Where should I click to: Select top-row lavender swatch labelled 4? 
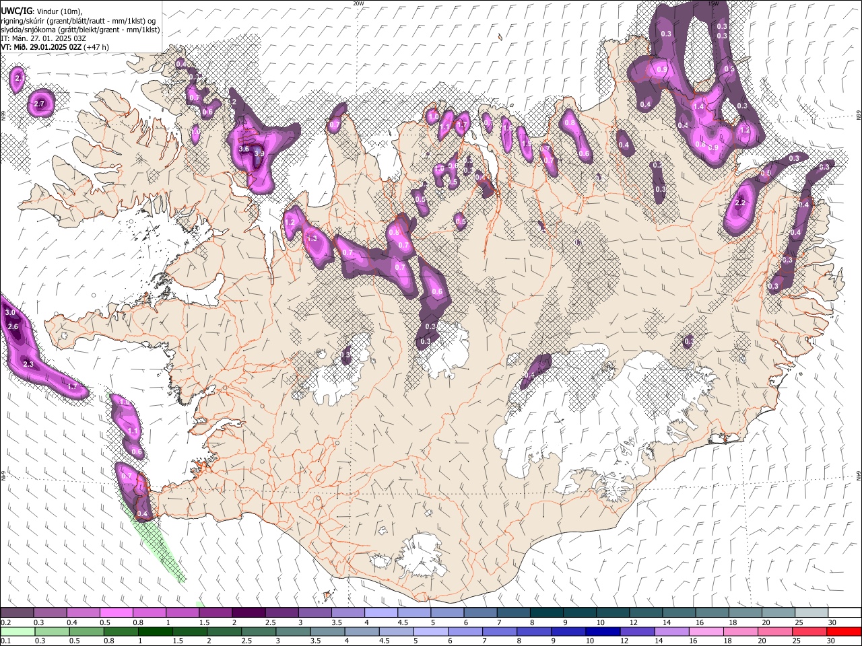click(x=381, y=613)
